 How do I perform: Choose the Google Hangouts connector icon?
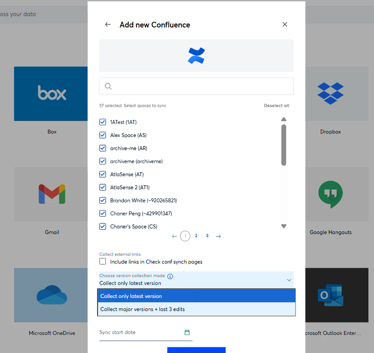[330, 194]
